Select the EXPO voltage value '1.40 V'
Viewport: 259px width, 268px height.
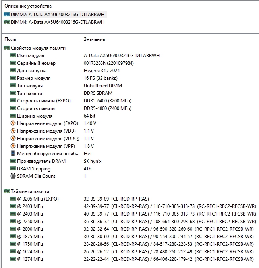pyautogui.click(x=90, y=123)
